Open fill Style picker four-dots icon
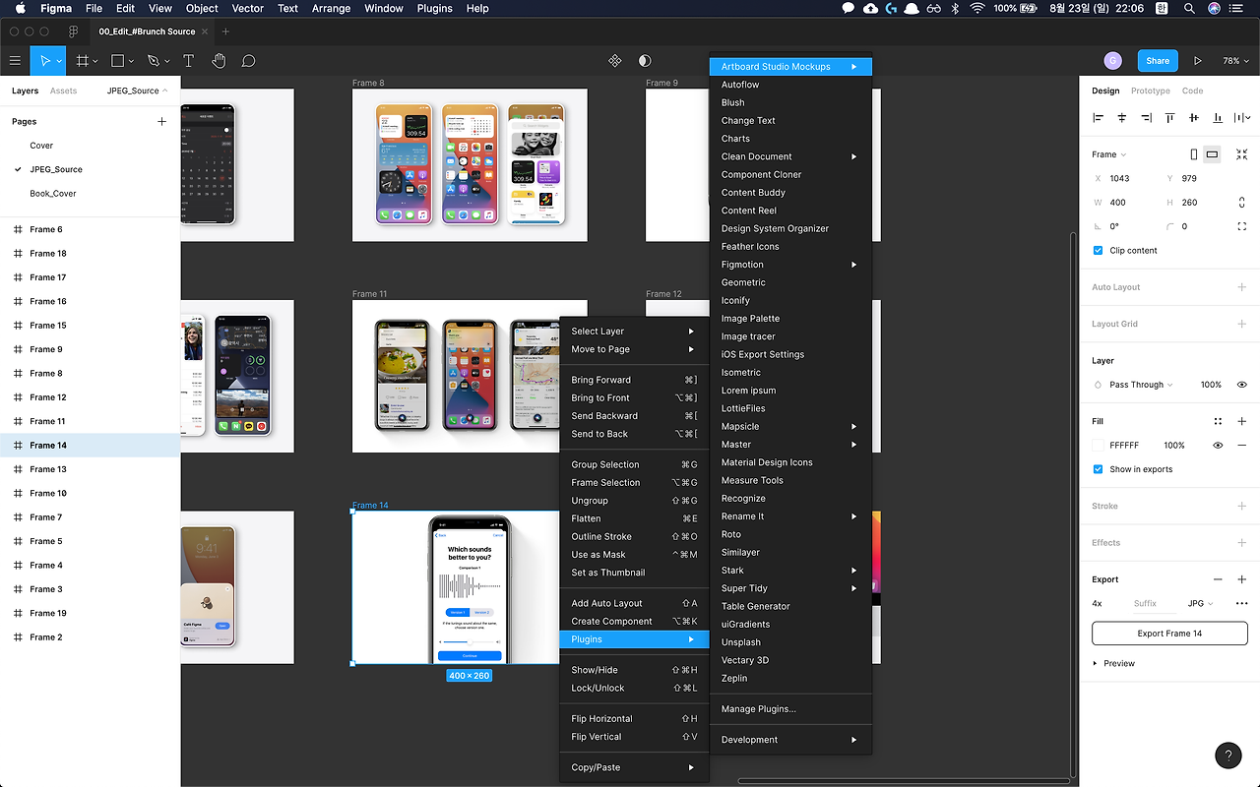Screen dimensions: 1260x787 (1218, 421)
